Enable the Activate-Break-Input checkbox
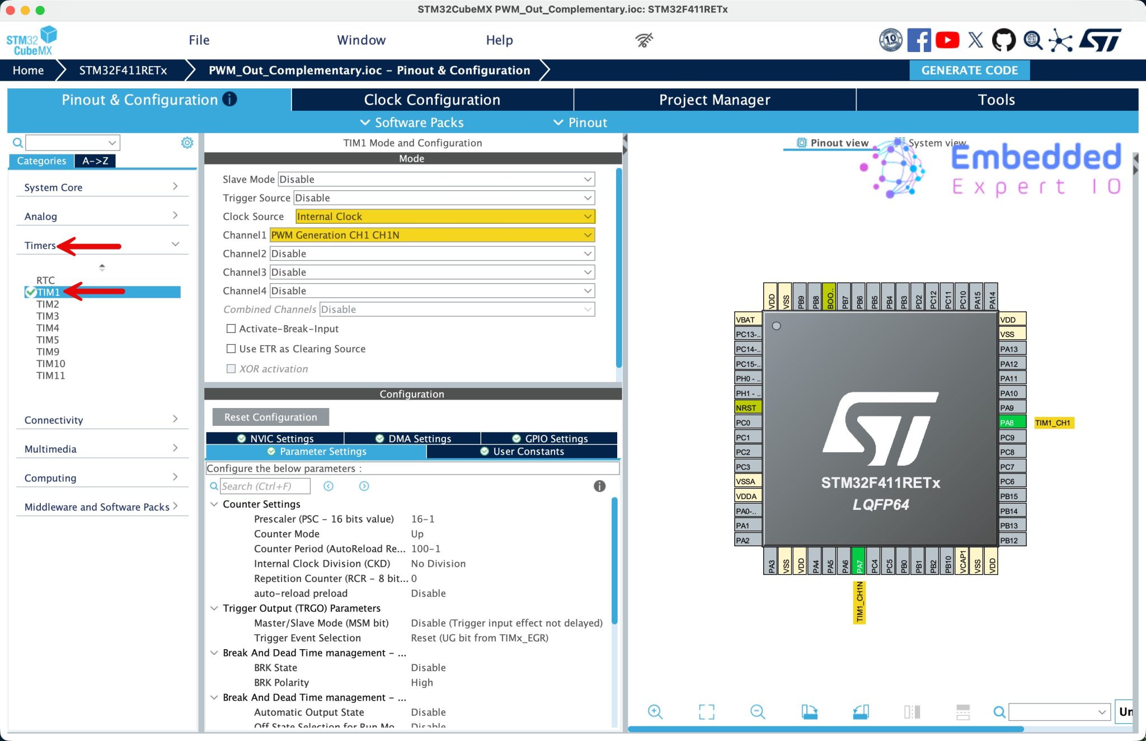1146x741 pixels. click(231, 329)
